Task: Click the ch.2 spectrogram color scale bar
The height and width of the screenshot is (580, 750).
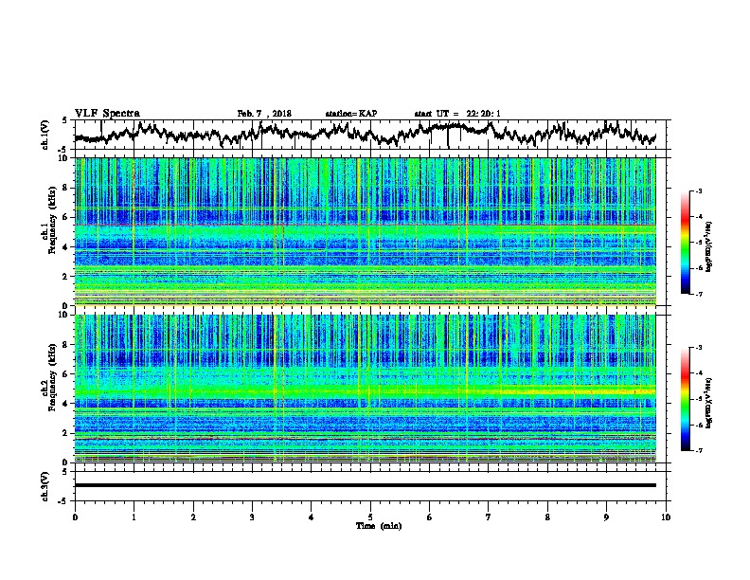Action: (685, 399)
